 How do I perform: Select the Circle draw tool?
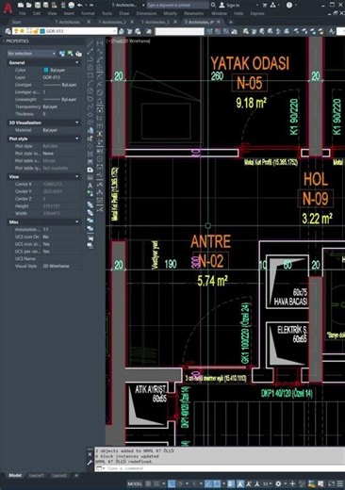[90, 90]
